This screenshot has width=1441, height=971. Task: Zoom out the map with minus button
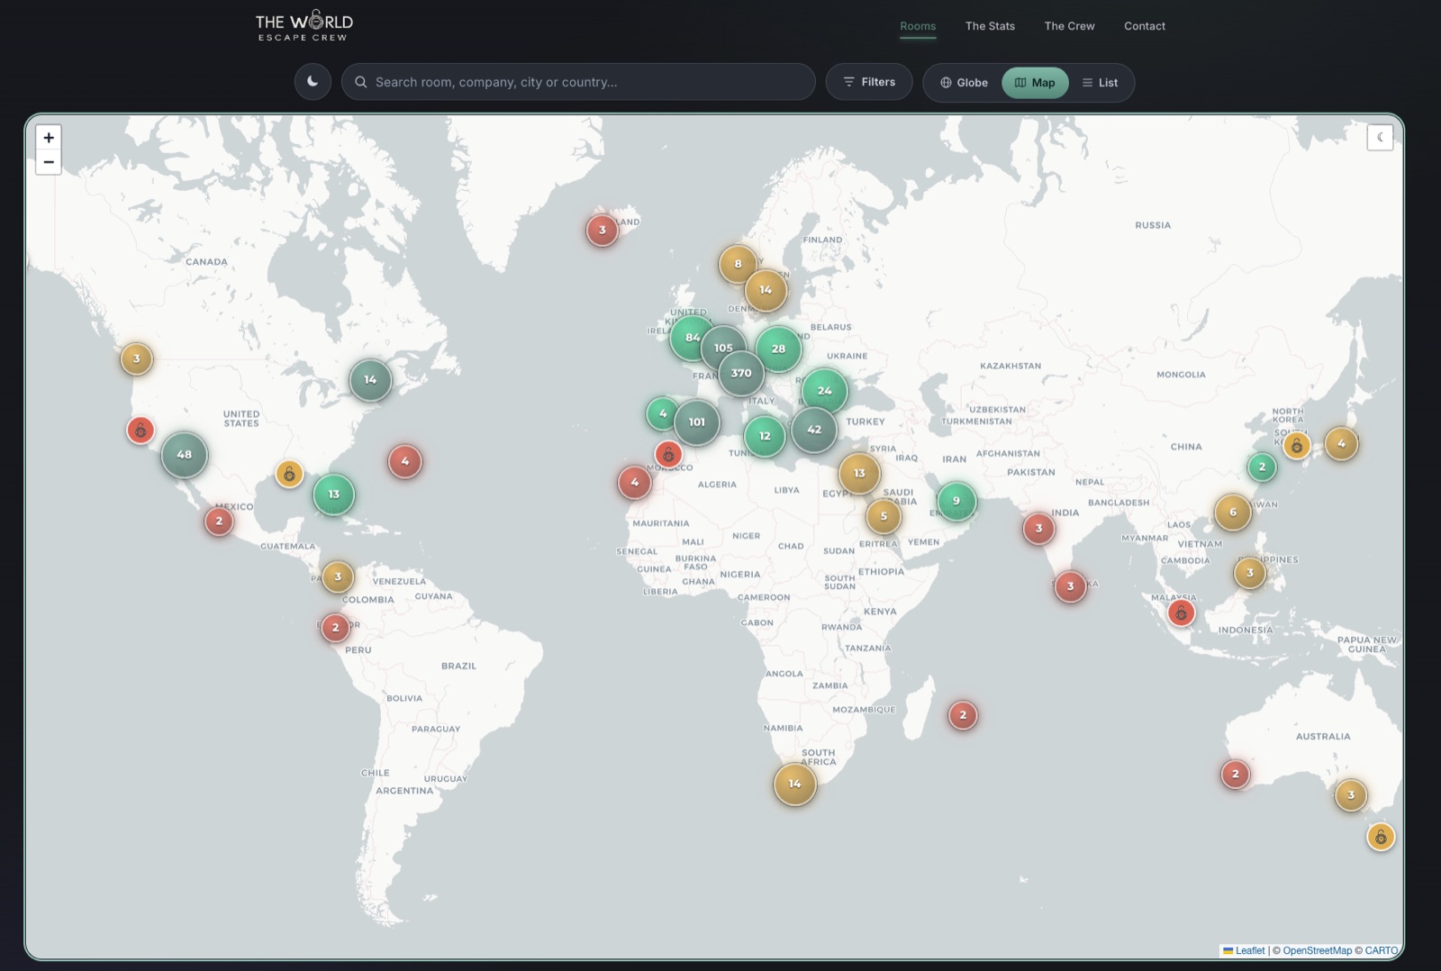pos(49,162)
